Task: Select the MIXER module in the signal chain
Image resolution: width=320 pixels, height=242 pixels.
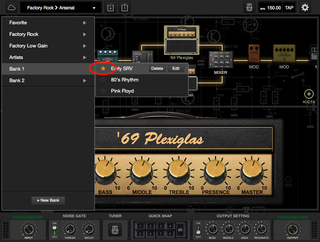Action: 220,60
